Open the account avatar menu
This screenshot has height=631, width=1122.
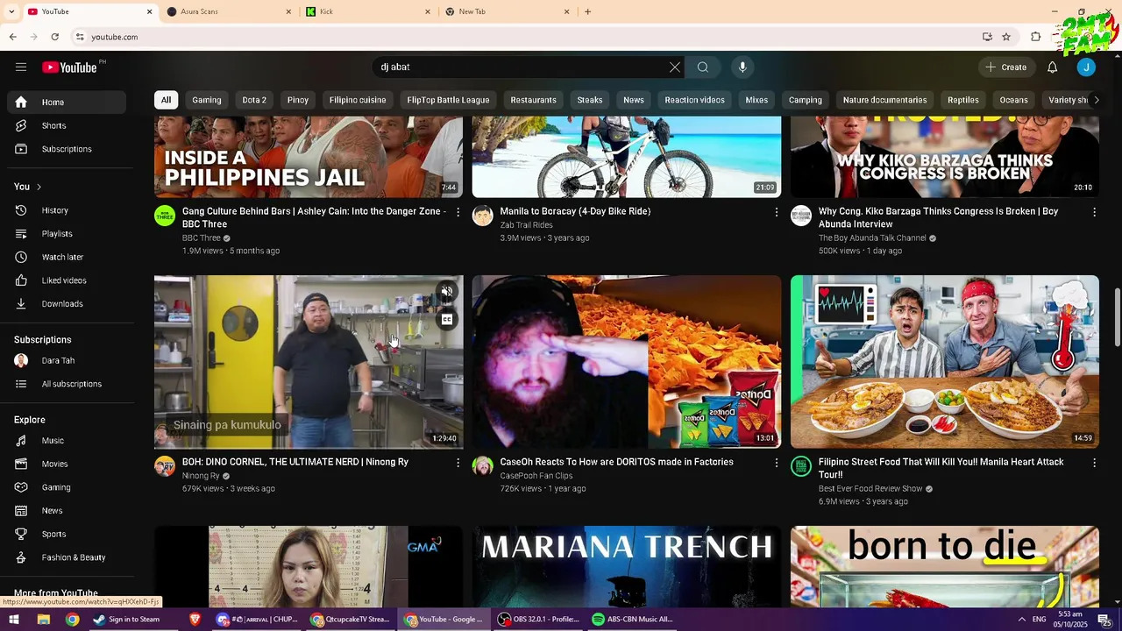pos(1086,67)
